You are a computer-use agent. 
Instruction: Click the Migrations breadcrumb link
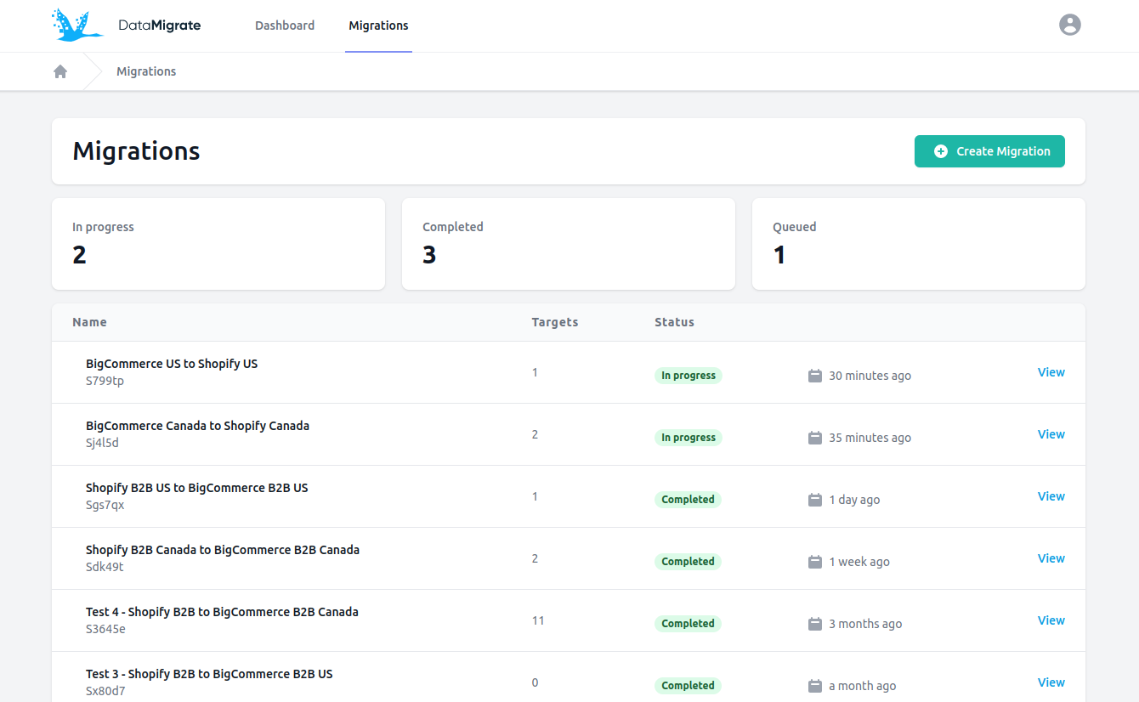point(146,71)
